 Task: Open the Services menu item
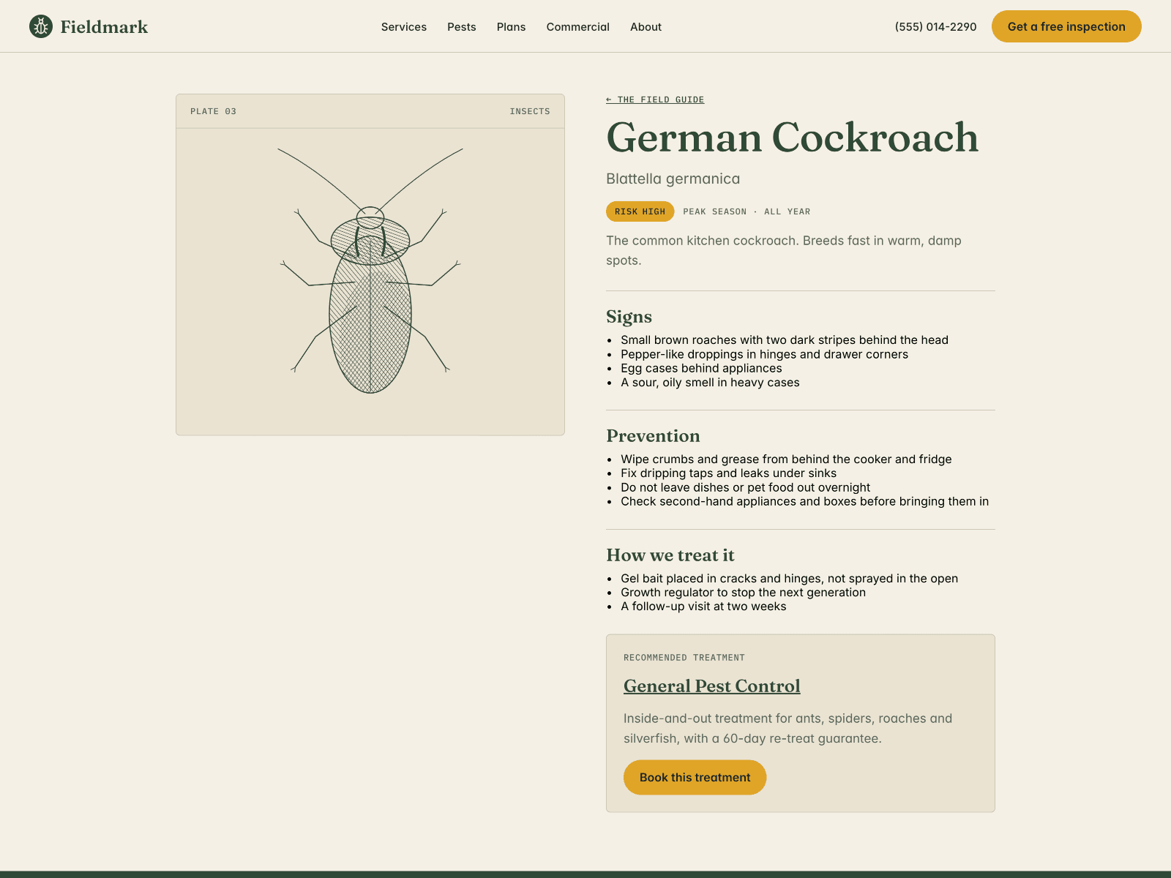[404, 27]
